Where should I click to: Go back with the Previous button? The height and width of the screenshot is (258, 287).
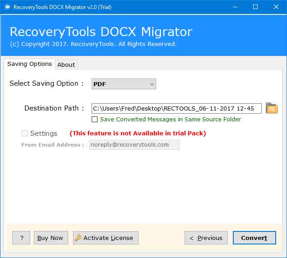(x=206, y=238)
